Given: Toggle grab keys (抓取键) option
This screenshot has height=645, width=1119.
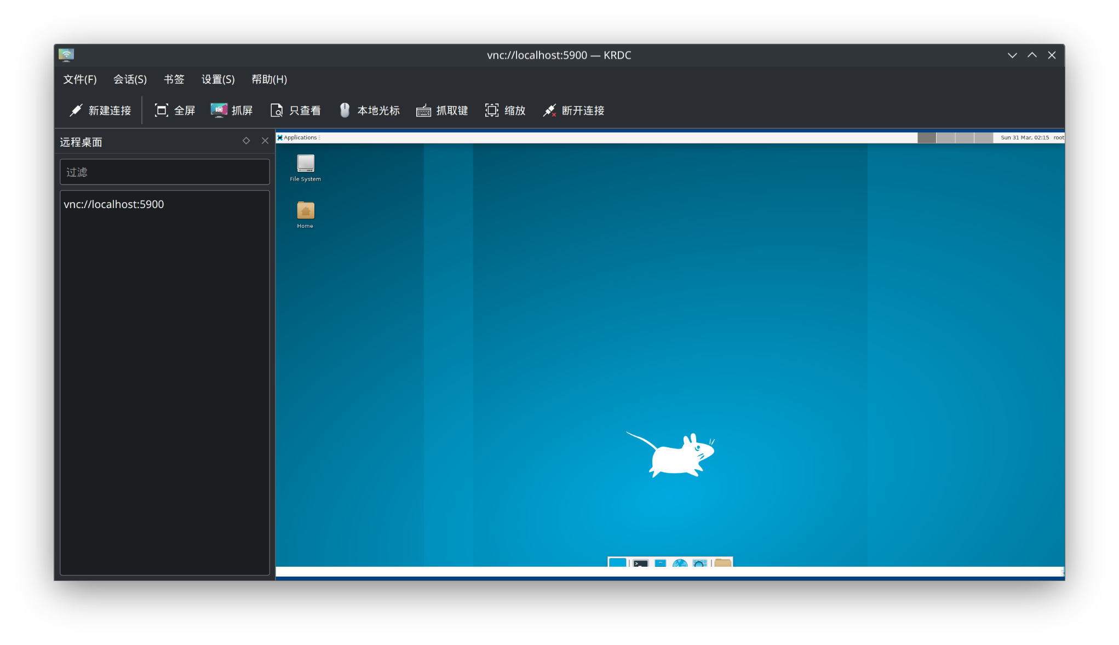Looking at the screenshot, I should pyautogui.click(x=442, y=111).
